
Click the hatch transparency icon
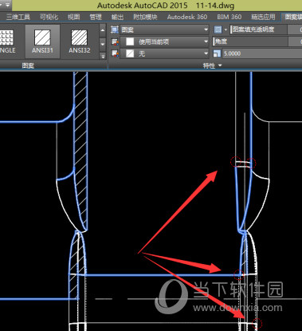(x=218, y=30)
